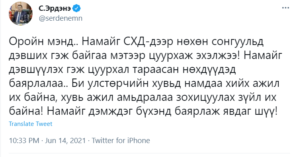This screenshot has width=293, height=157.
Task: Open the 10:33 PM timestamp link
Action: click(x=24, y=141)
